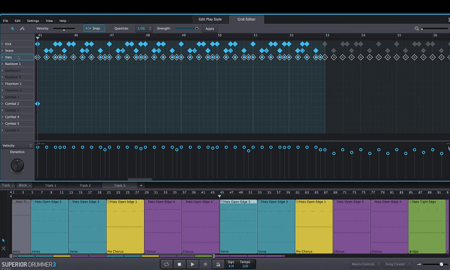Adjust the Velocity slider in toolbar
This screenshot has width=450, height=270.
[64, 28]
